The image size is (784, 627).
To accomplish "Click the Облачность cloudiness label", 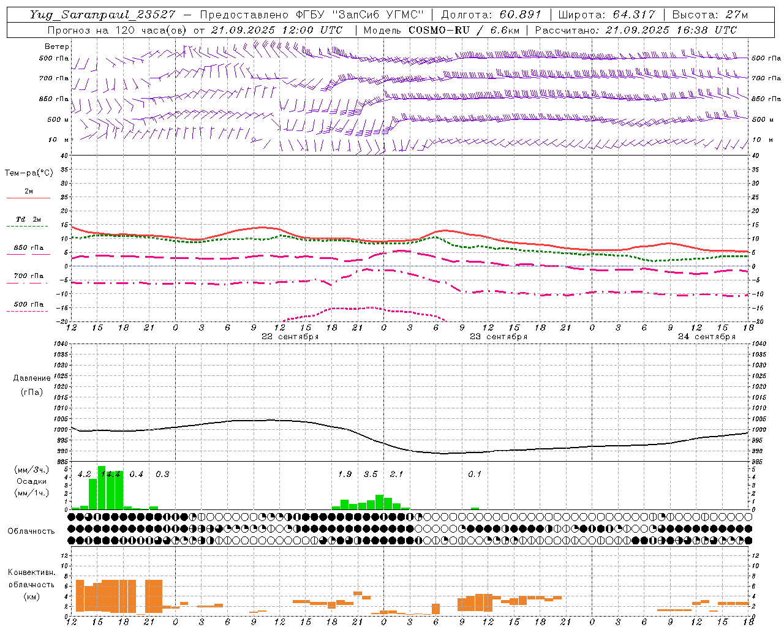I will [x=31, y=531].
